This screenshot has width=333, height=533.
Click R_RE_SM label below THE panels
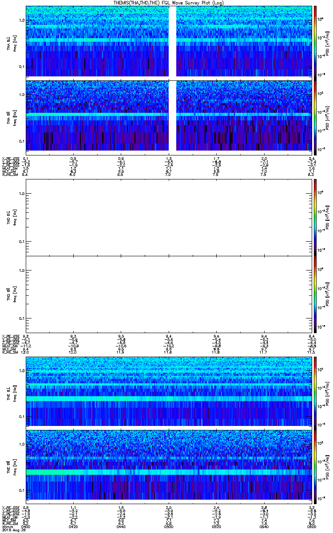pyautogui.click(x=9, y=524)
